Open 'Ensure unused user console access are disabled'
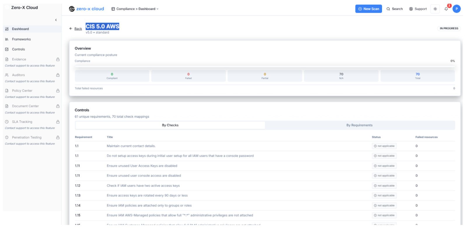This screenshot has height=228, width=471. tap(265, 176)
